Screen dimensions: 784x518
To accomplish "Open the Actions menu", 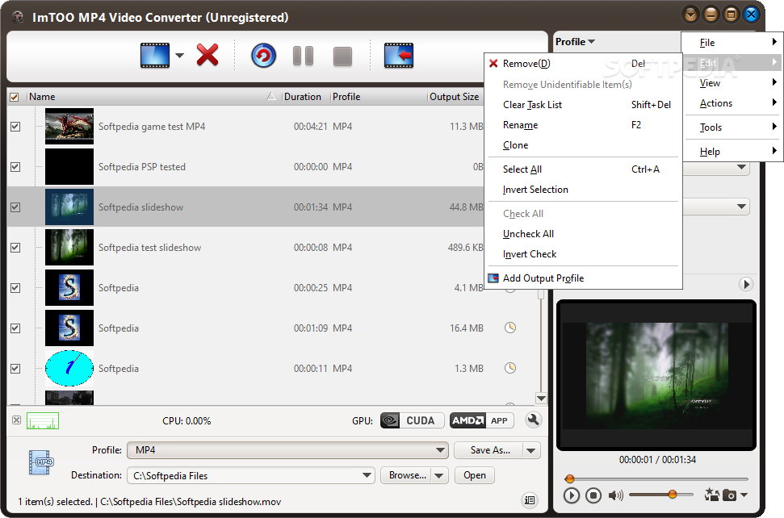I will [732, 103].
